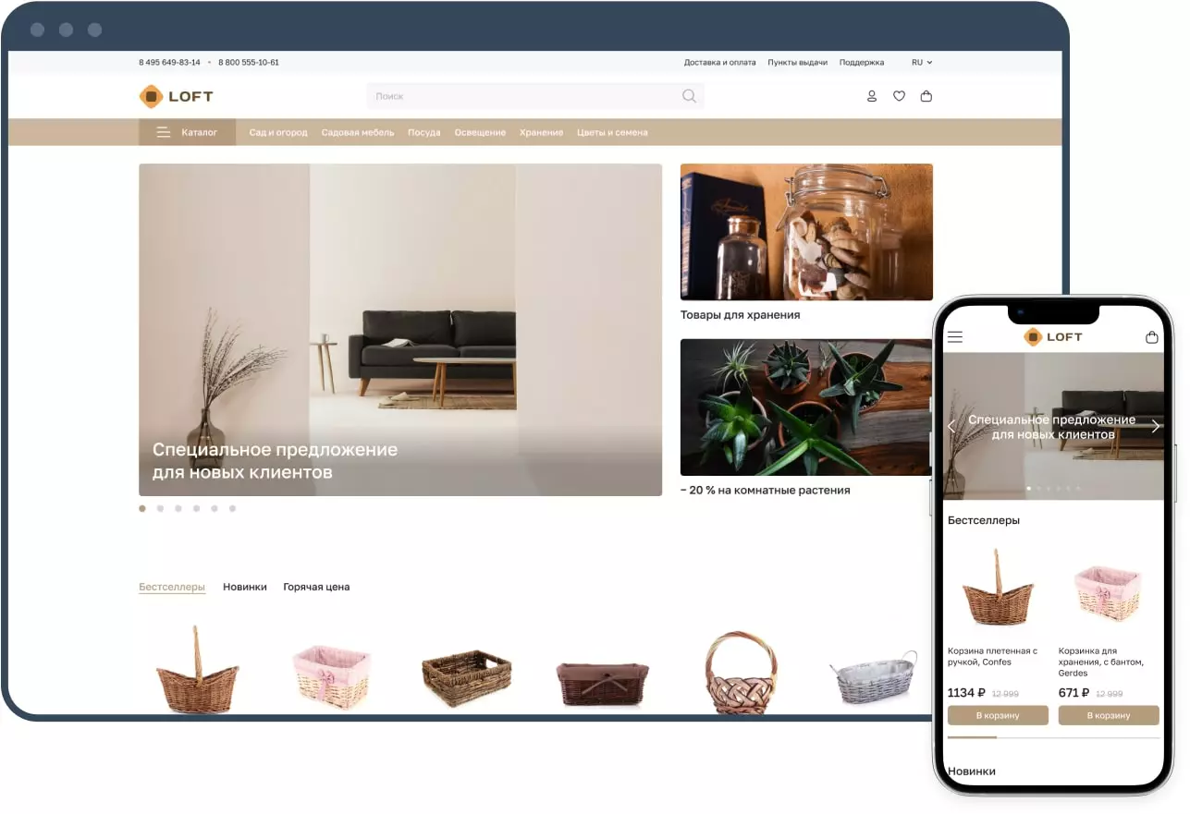The width and height of the screenshot is (1190, 814).
Task: Select fifth carousel dot on desktop banner
Action: point(215,508)
